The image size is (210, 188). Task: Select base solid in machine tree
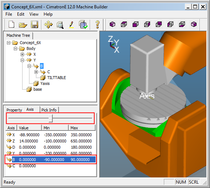[38, 89]
